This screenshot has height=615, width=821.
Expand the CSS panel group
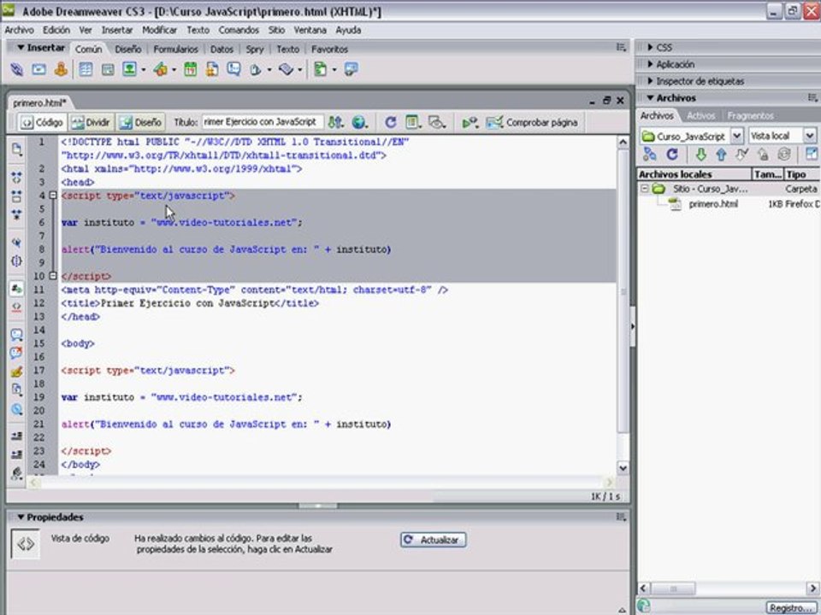point(650,47)
